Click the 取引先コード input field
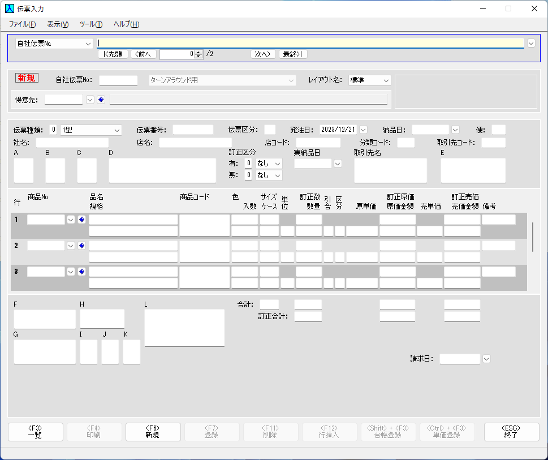 coord(494,143)
